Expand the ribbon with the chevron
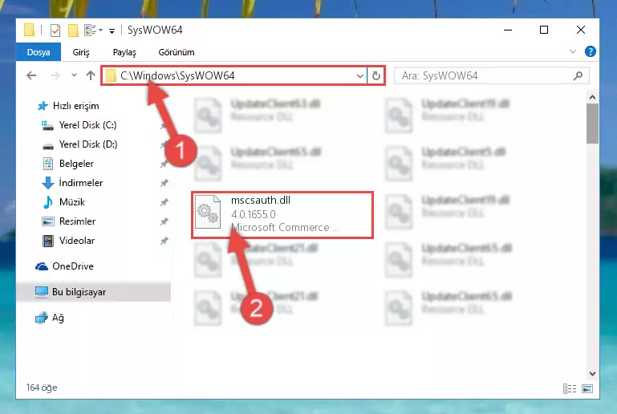The image size is (617, 414). click(x=573, y=51)
